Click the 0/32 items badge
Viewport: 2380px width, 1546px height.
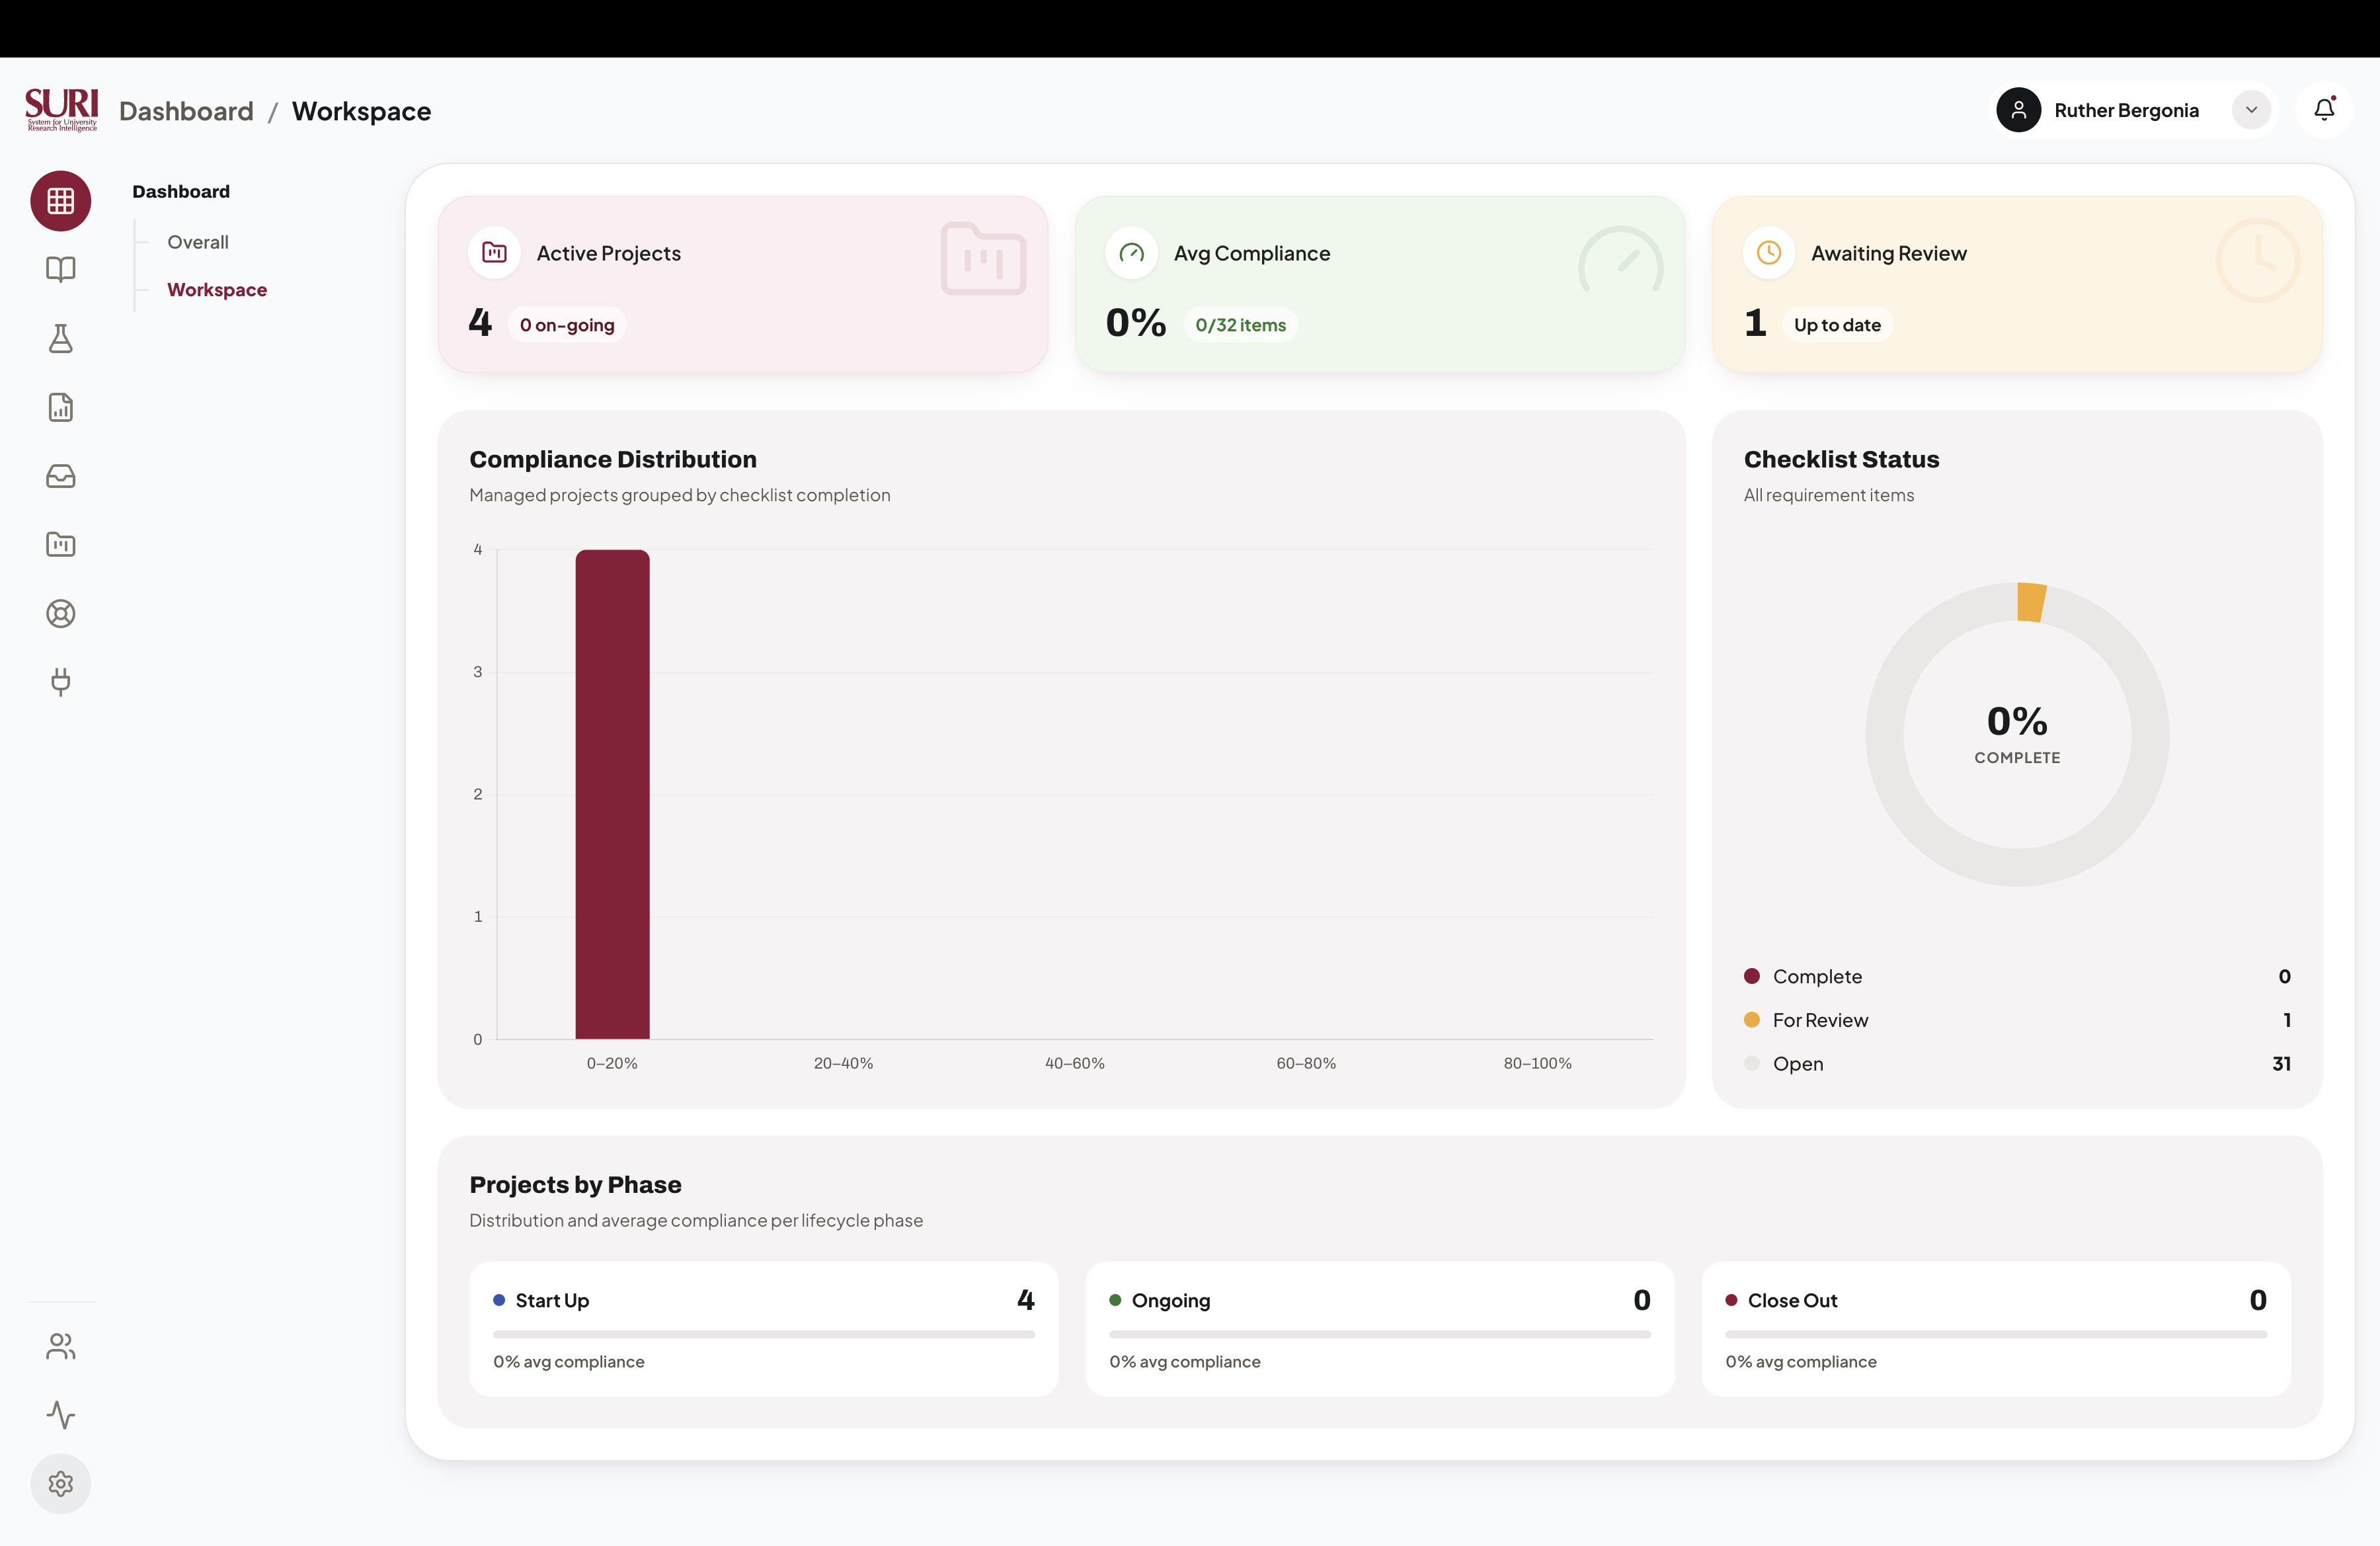1240,325
